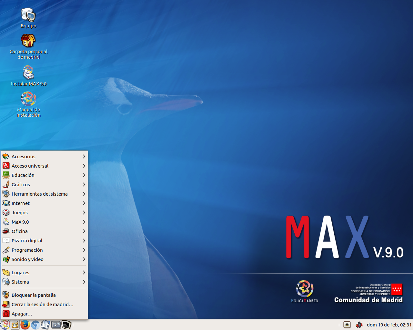
Task: Launch Chromium browser from the panel
Action: pos(35,325)
